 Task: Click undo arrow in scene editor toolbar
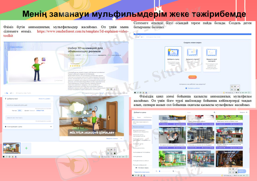(x=7, y=93)
